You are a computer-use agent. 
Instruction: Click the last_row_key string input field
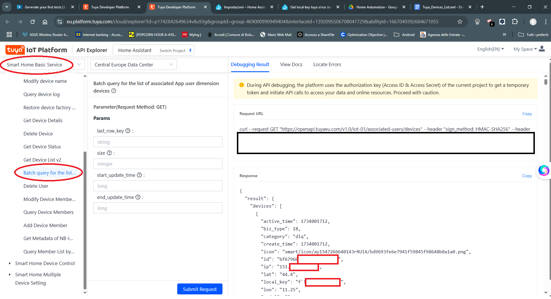[x=158, y=142]
